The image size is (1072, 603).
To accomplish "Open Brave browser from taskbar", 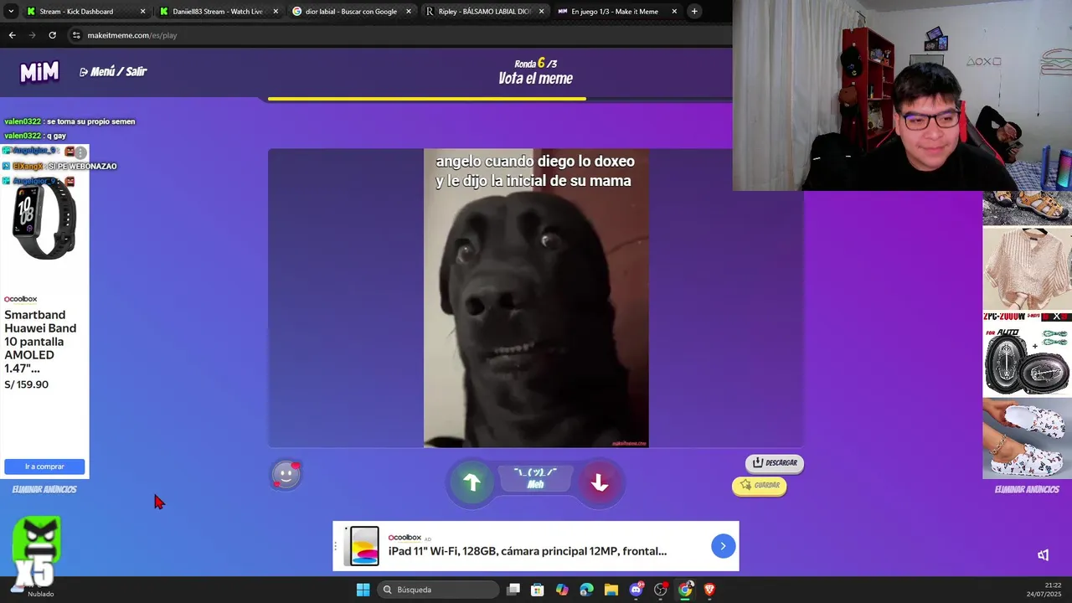I will click(x=710, y=590).
